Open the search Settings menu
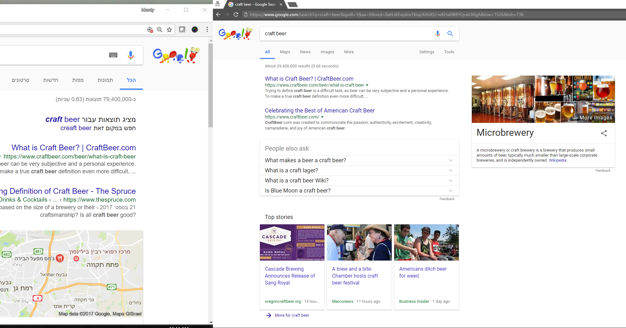Screen dimensions: 626x328 [x=427, y=52]
